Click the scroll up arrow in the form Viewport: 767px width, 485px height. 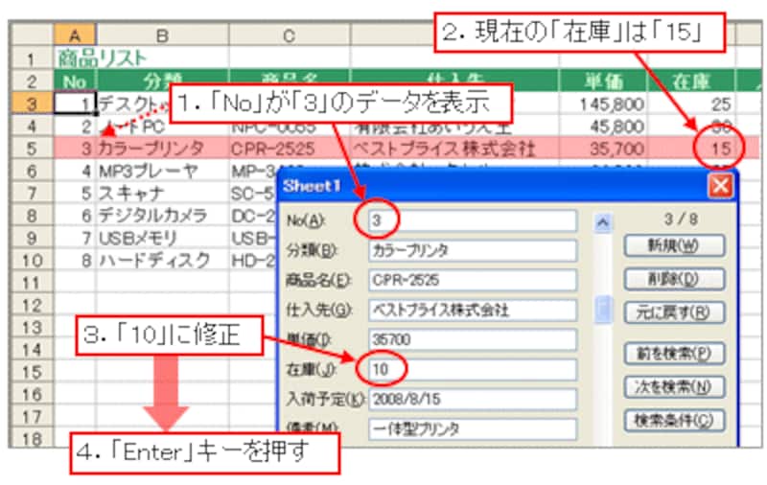click(x=603, y=222)
